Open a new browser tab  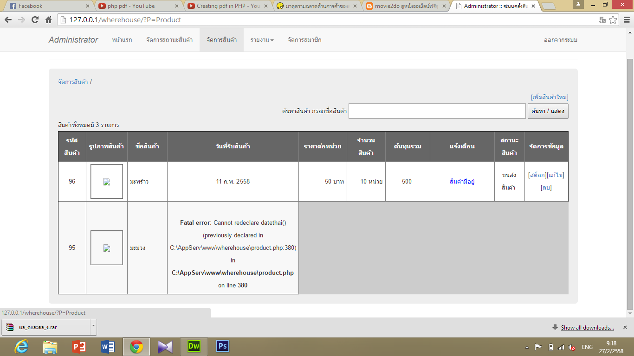549,6
